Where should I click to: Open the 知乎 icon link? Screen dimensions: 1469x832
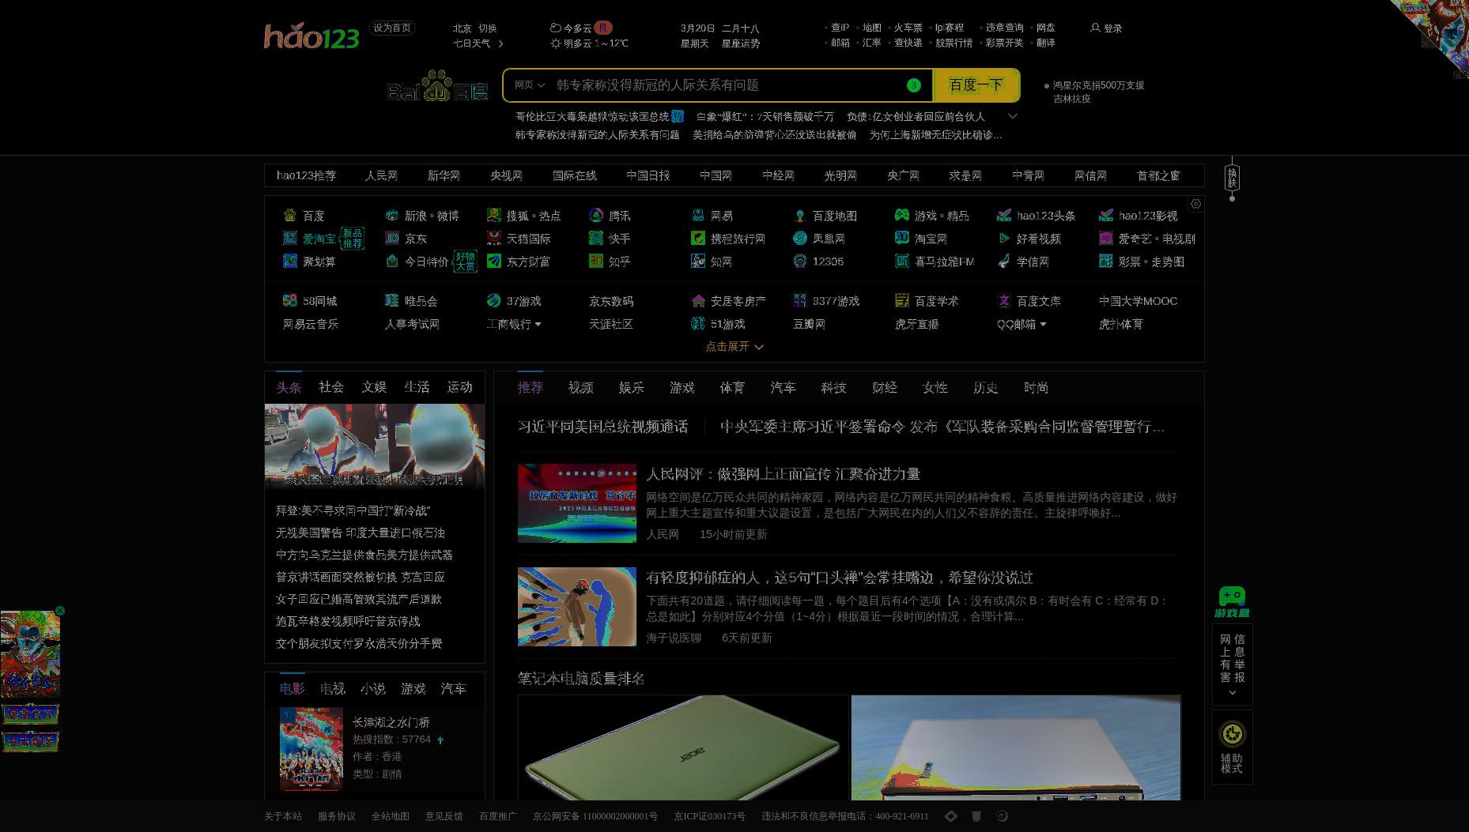(596, 261)
